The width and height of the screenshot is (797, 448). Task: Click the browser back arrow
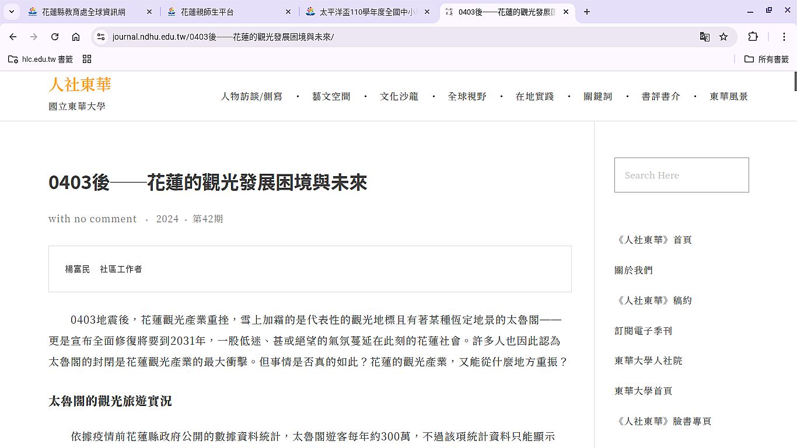click(13, 37)
